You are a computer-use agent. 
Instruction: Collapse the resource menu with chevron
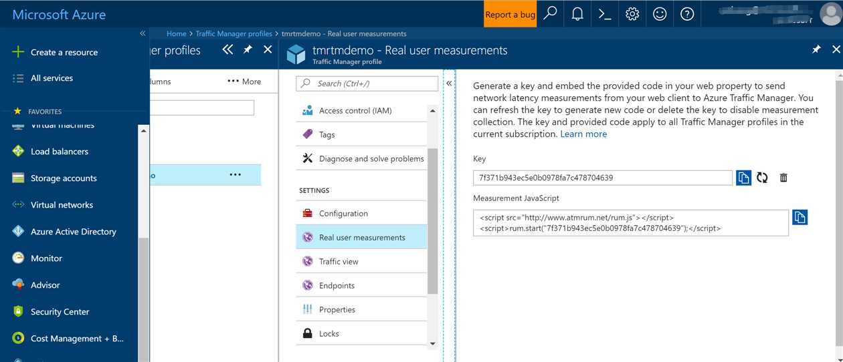tap(449, 83)
